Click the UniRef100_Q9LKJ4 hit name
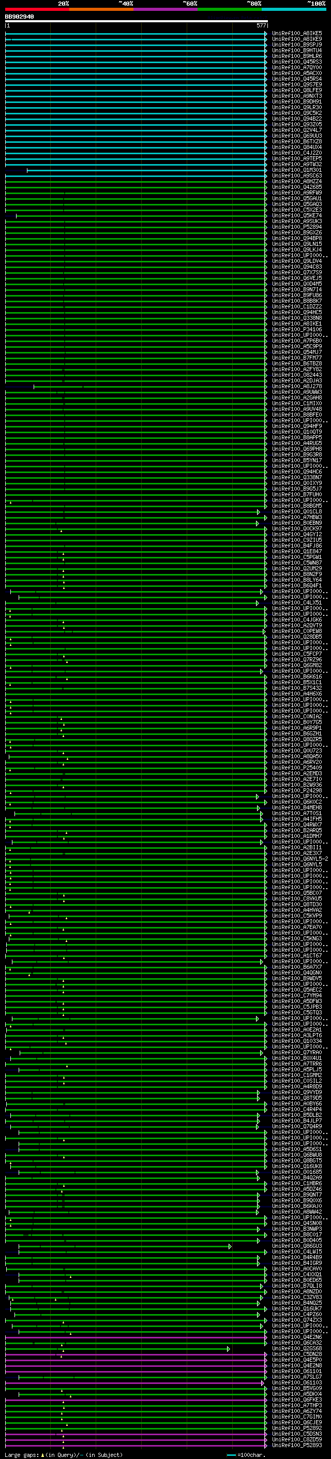 (x=297, y=249)
